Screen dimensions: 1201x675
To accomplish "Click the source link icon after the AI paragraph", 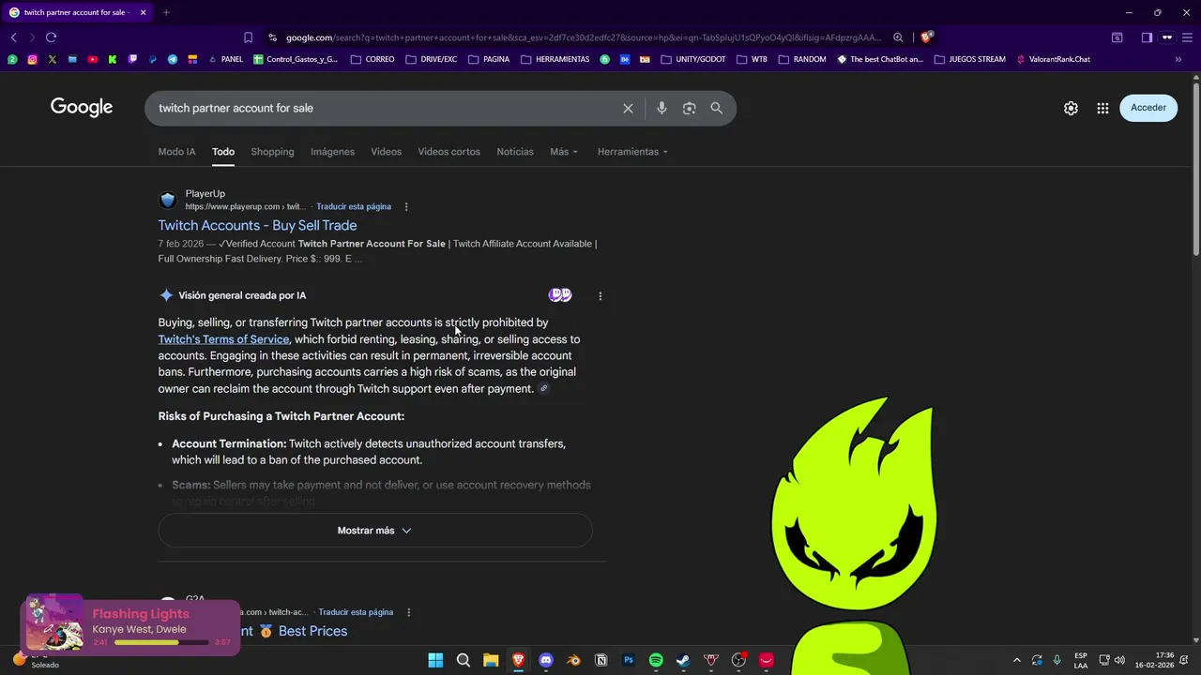I will click(543, 388).
